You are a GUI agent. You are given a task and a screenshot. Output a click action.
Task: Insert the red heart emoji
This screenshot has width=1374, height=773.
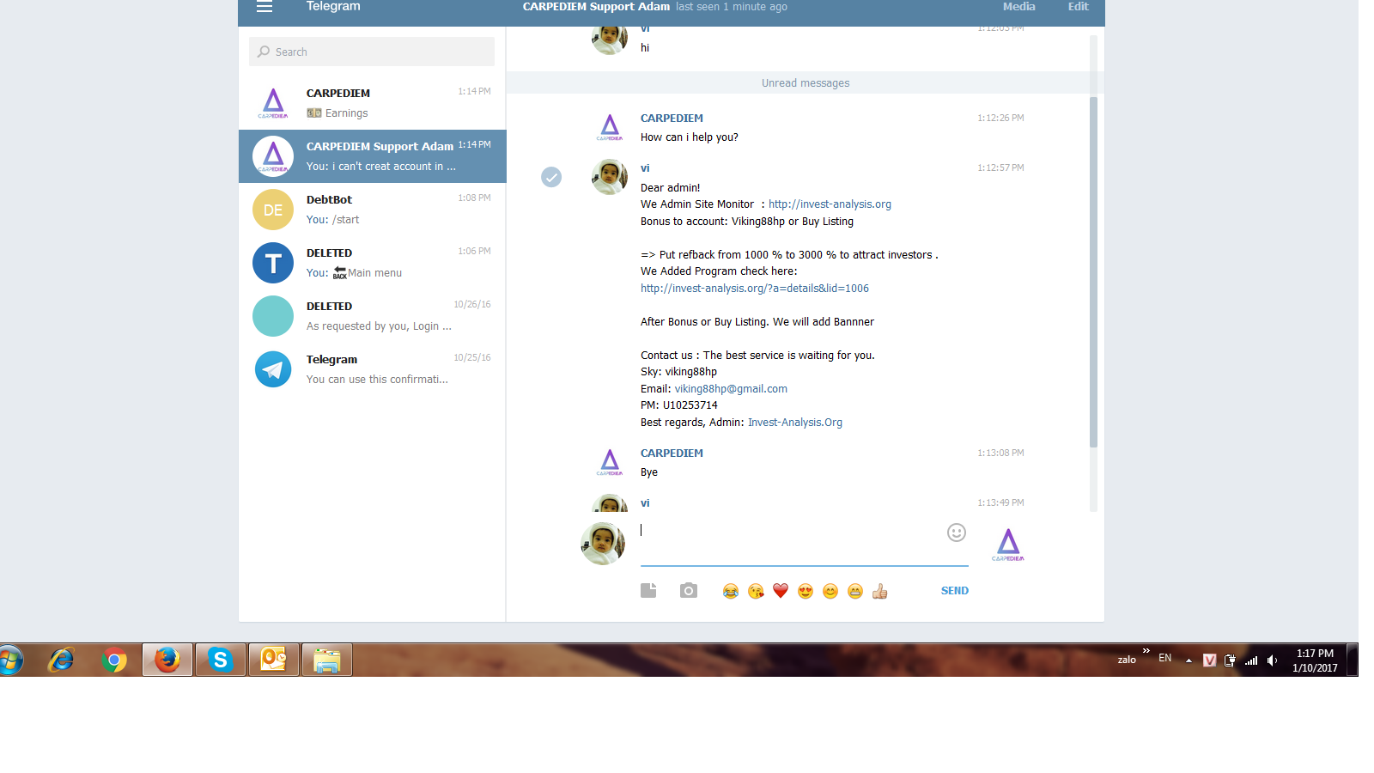pos(781,591)
